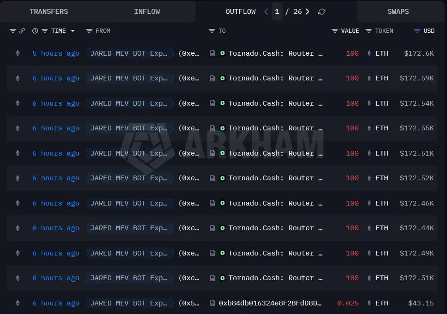
Task: Click contract document icon in $43.15 row
Action: click(212, 303)
